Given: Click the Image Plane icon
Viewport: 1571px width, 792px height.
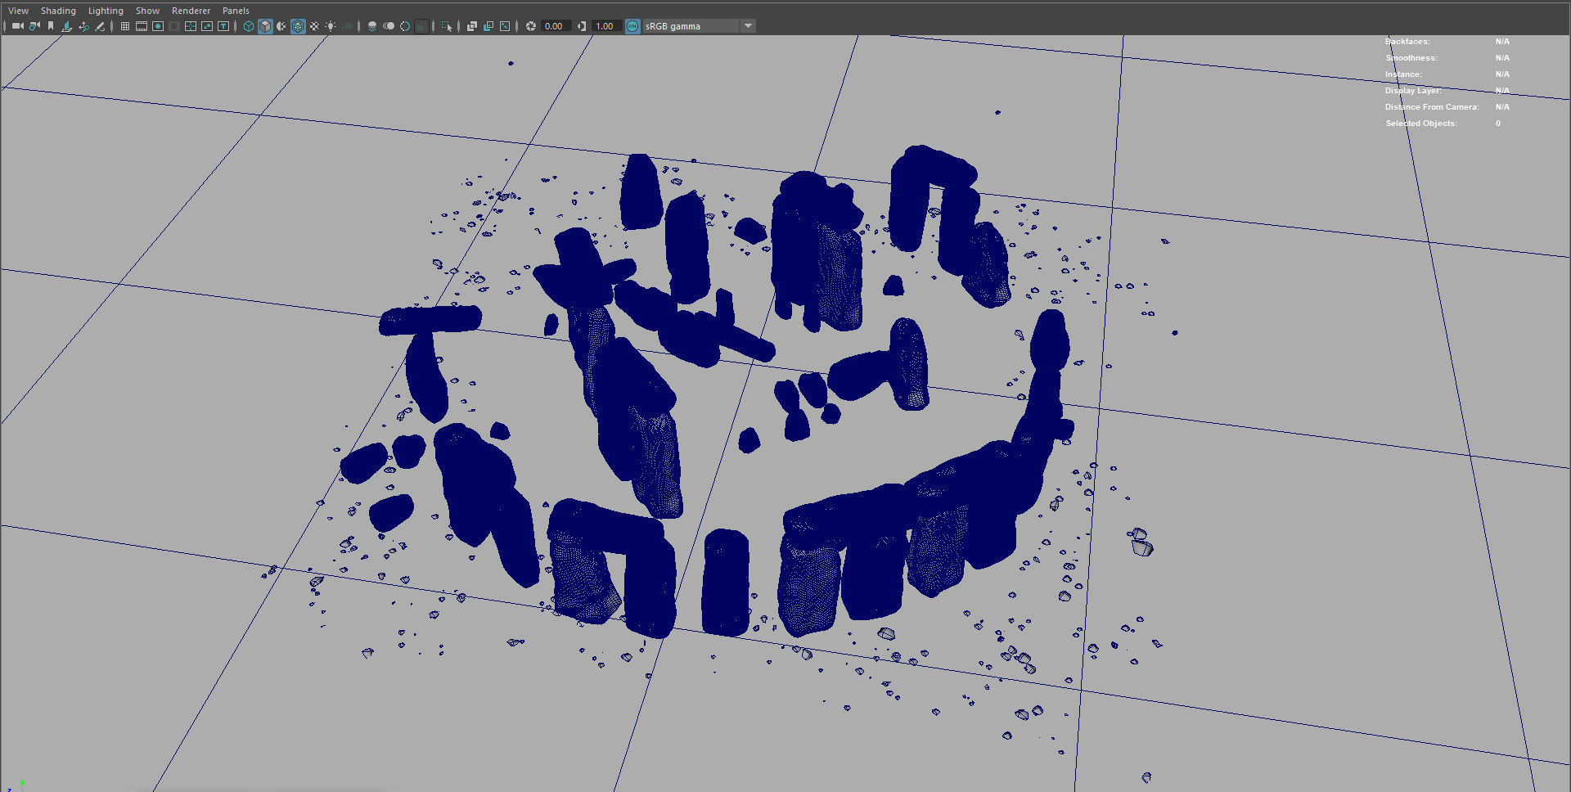Looking at the screenshot, I should (67, 26).
